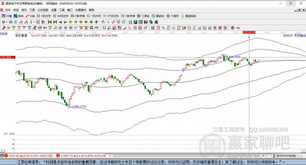Click yellow diamond with left arrow icon
Viewport: 306px width, 165px height.
(x=71, y=22)
